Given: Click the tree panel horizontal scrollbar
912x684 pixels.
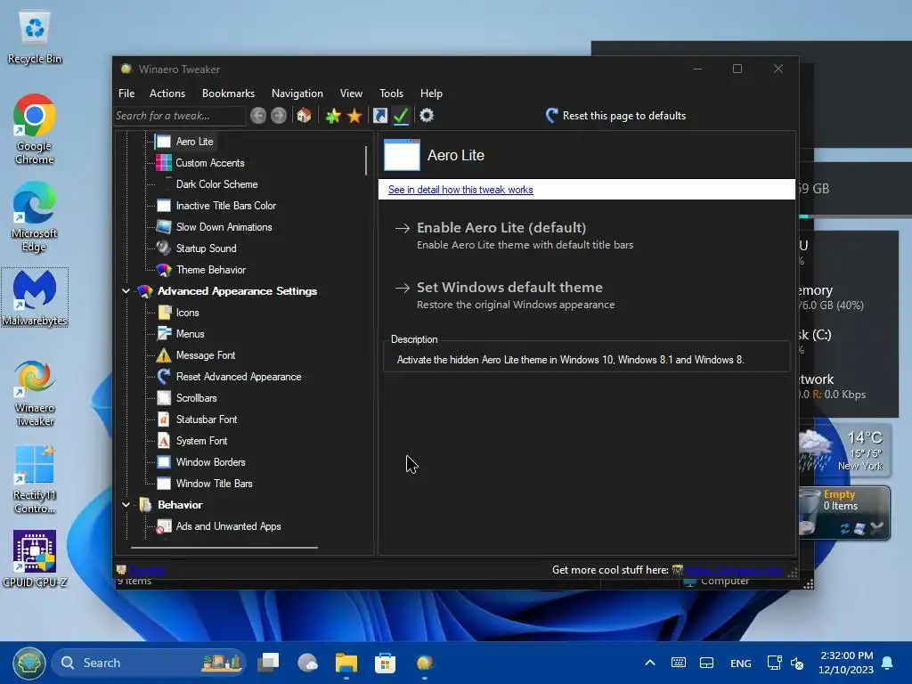Looking at the screenshot, I should (x=224, y=548).
